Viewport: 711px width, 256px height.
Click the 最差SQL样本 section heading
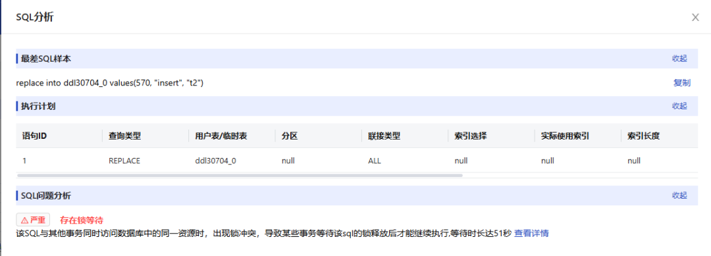click(46, 59)
